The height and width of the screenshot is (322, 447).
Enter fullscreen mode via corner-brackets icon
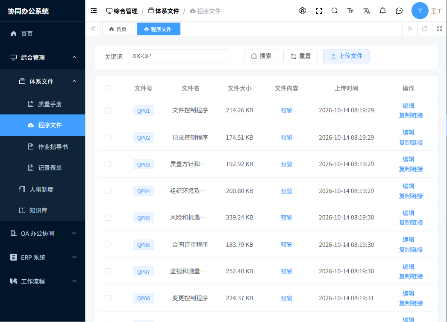319,11
